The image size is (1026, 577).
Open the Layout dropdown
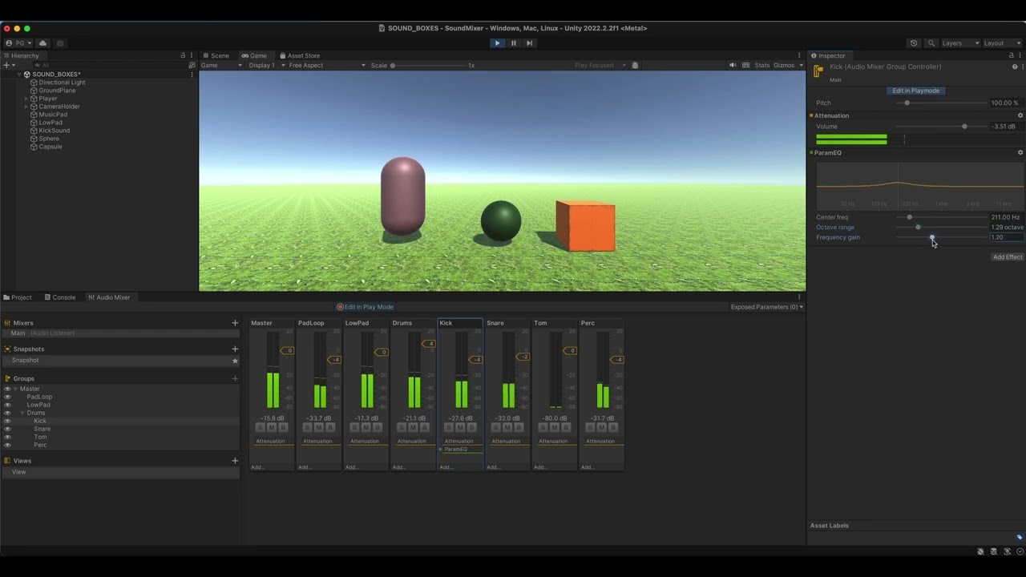(x=1003, y=43)
